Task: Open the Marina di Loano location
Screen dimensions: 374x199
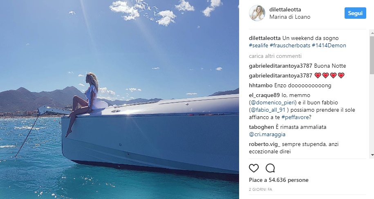Action: click(x=290, y=17)
